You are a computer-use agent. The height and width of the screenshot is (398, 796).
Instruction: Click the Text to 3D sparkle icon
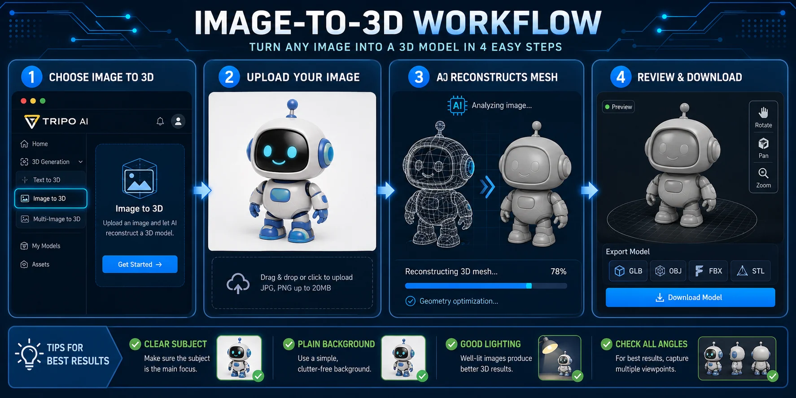click(25, 180)
